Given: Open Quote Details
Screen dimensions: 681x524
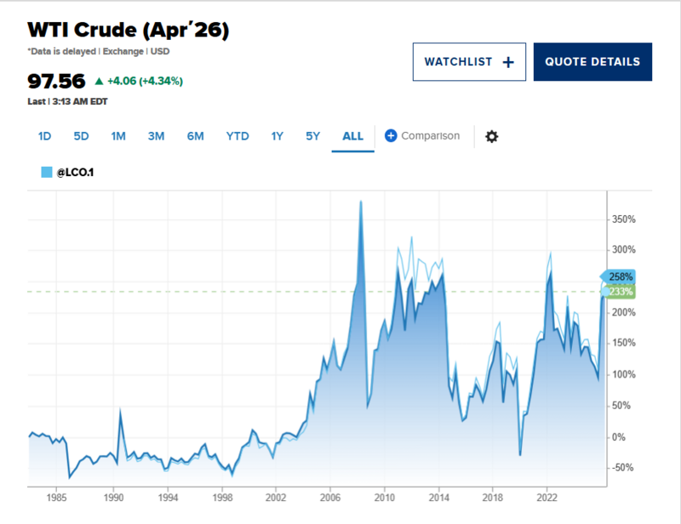Looking at the screenshot, I should pyautogui.click(x=592, y=62).
